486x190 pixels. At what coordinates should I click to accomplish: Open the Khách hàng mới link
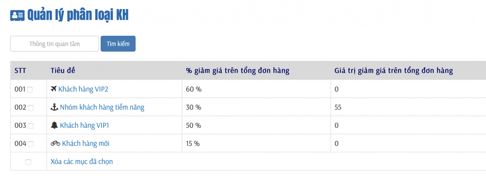(x=86, y=144)
